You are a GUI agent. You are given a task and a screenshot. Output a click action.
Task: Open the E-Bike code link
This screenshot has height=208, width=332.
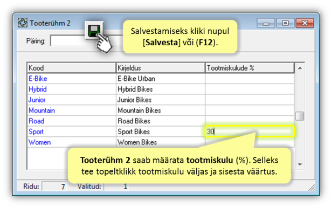point(38,79)
